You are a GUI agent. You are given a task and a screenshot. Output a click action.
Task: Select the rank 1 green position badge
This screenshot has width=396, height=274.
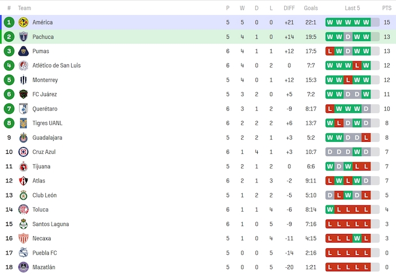[x=9, y=22]
